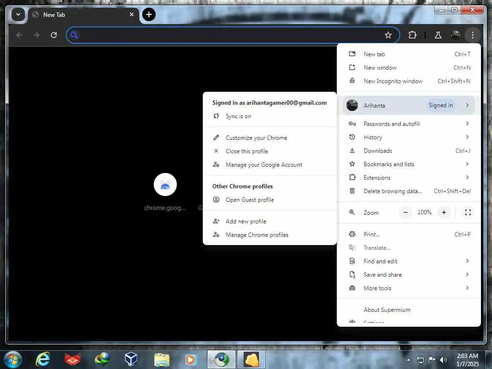Decrease zoom with the minus button
Viewport: 492px width, 369px height.
coord(406,212)
